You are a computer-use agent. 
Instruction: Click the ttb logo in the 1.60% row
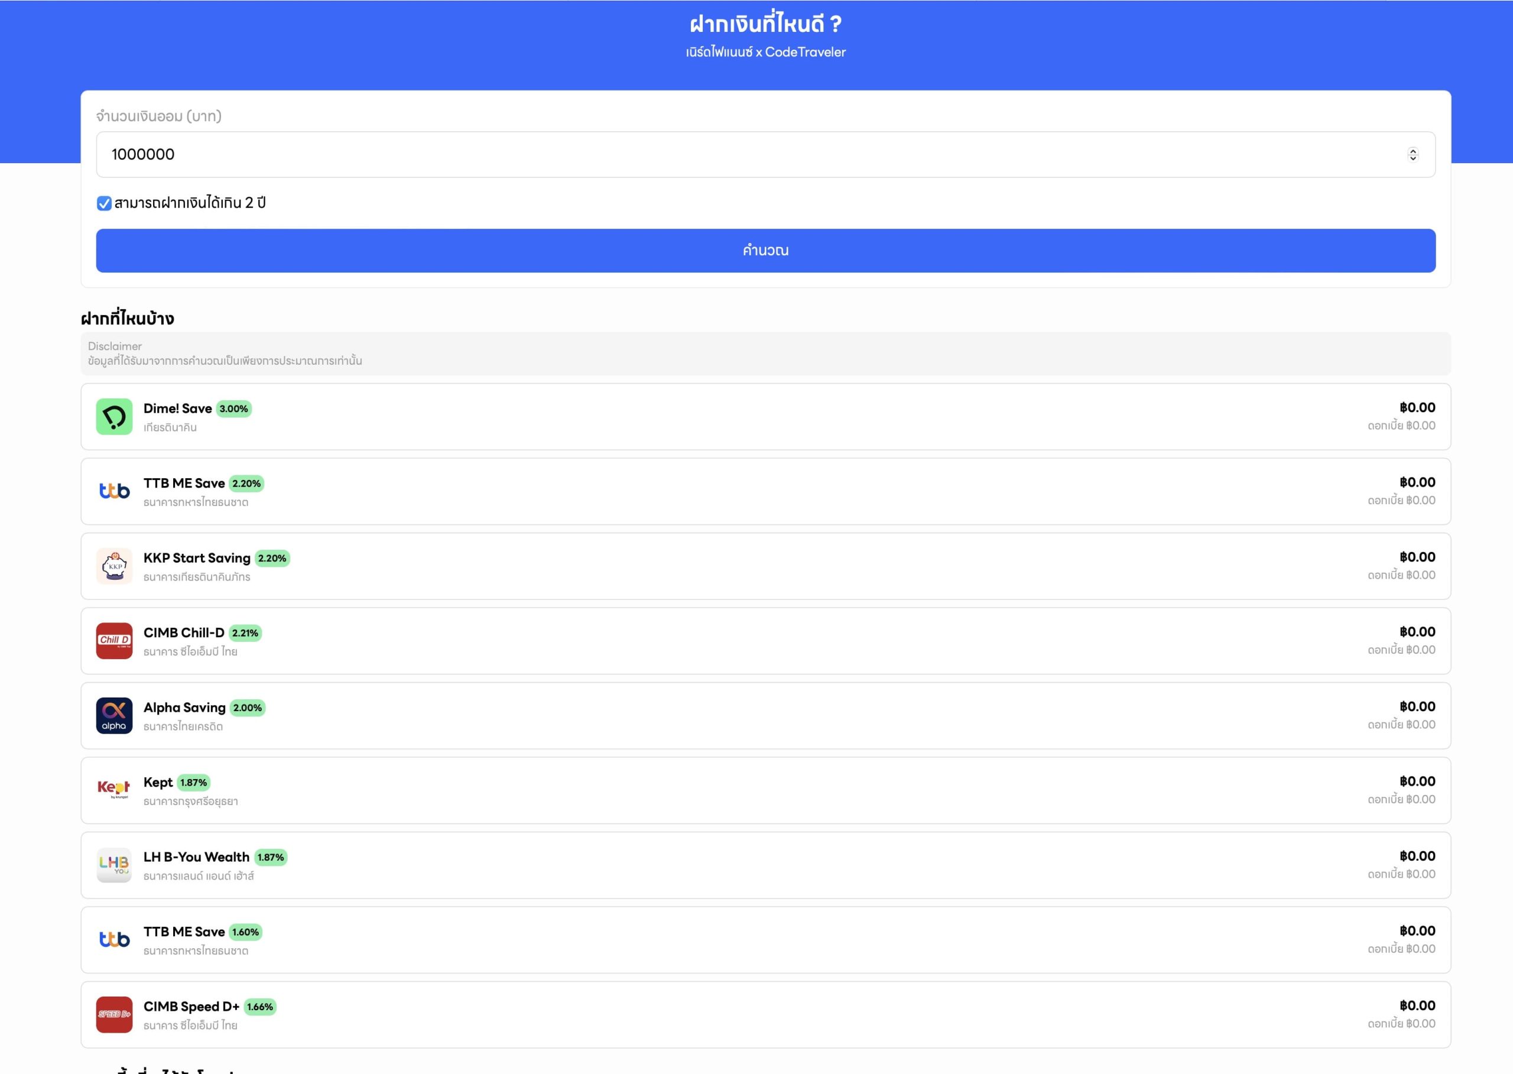coord(113,940)
